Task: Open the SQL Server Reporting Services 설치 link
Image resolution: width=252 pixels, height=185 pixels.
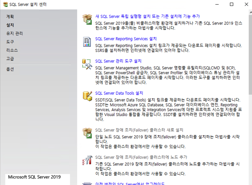Action: (x=126, y=39)
